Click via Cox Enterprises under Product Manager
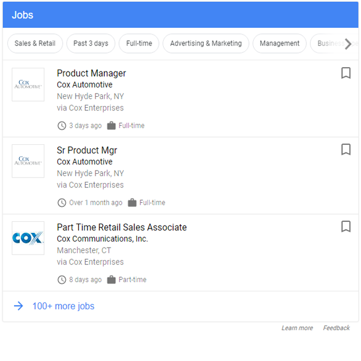Screen dimensions: 361x361 [x=90, y=108]
